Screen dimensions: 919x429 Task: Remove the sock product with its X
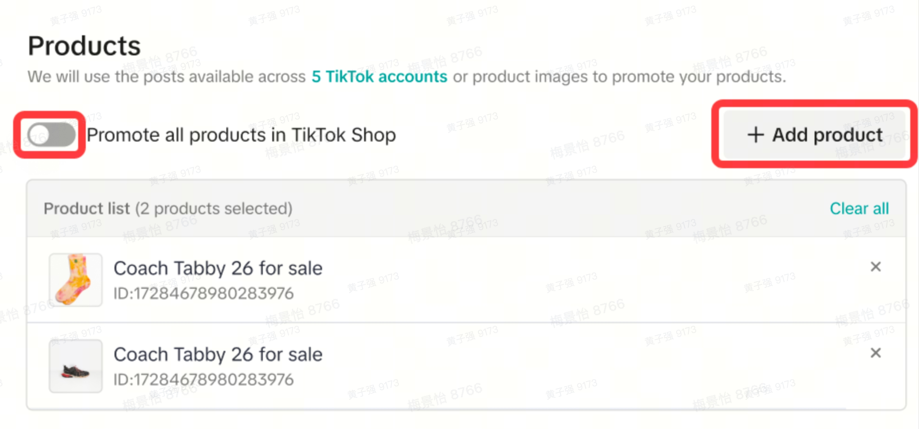pos(875,267)
